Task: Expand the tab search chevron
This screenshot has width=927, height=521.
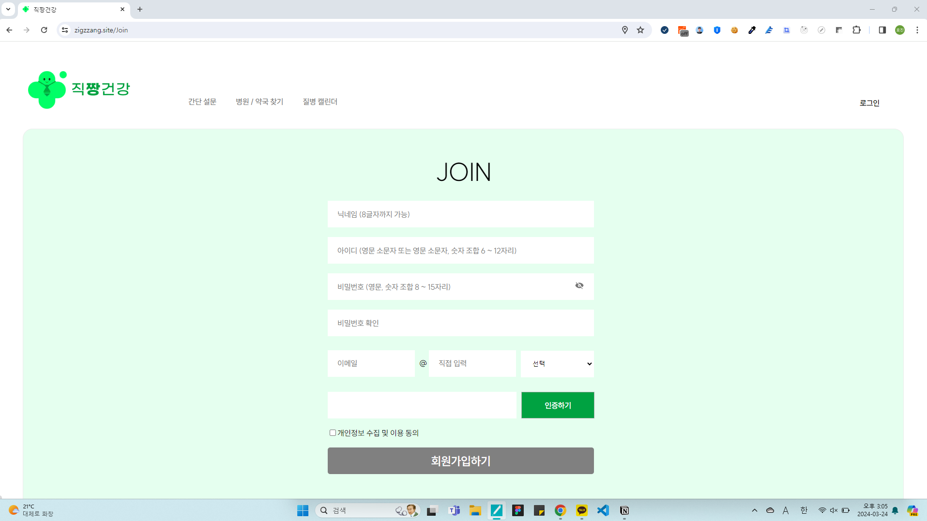Action: click(x=8, y=9)
